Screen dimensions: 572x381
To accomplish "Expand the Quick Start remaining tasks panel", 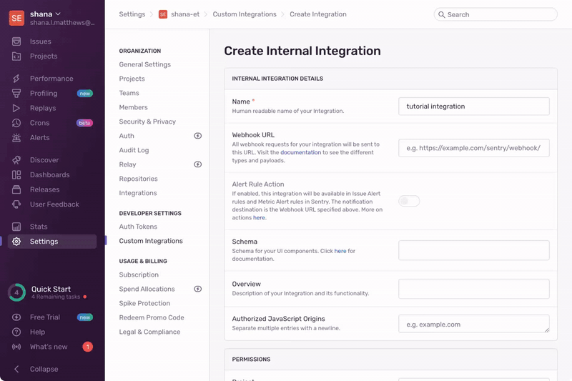I will pyautogui.click(x=51, y=292).
